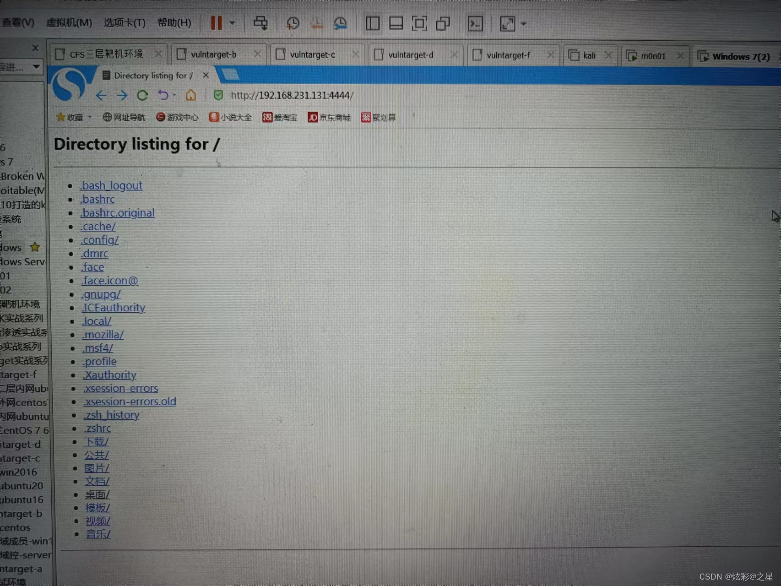
Task: Click the address bar URL field
Action: [x=292, y=95]
